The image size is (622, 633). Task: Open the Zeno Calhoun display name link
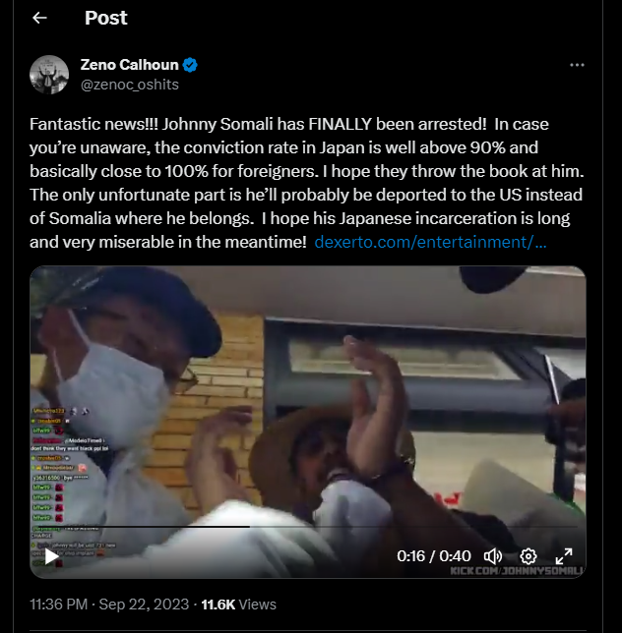click(x=129, y=65)
